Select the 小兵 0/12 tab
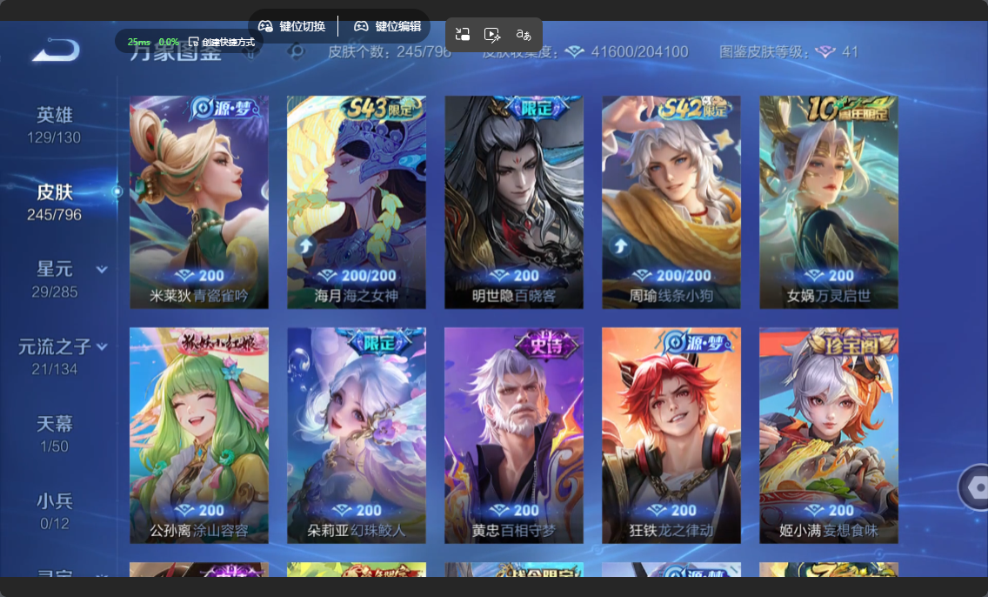This screenshot has width=988, height=597. (54, 511)
